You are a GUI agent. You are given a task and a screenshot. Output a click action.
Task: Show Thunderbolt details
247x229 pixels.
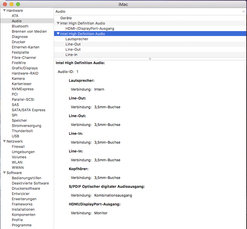22,131
